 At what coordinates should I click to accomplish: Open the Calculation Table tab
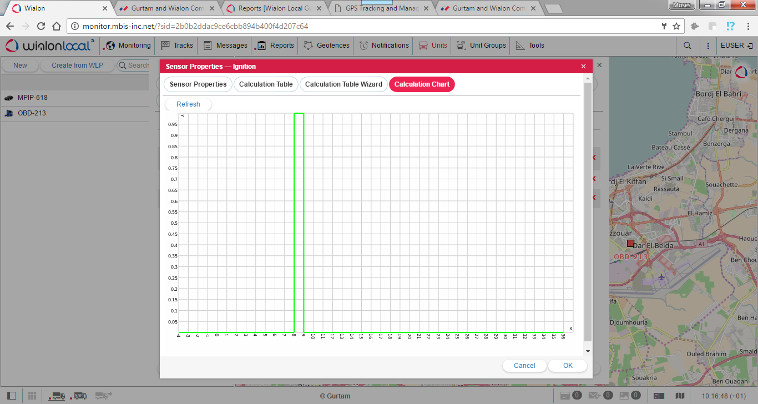[266, 84]
